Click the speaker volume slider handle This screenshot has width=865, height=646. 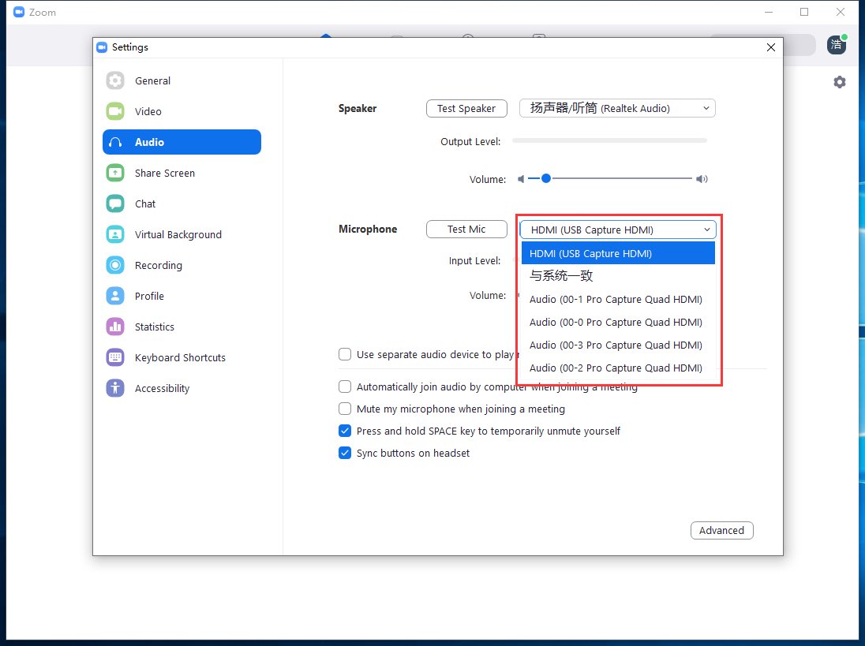pos(546,178)
